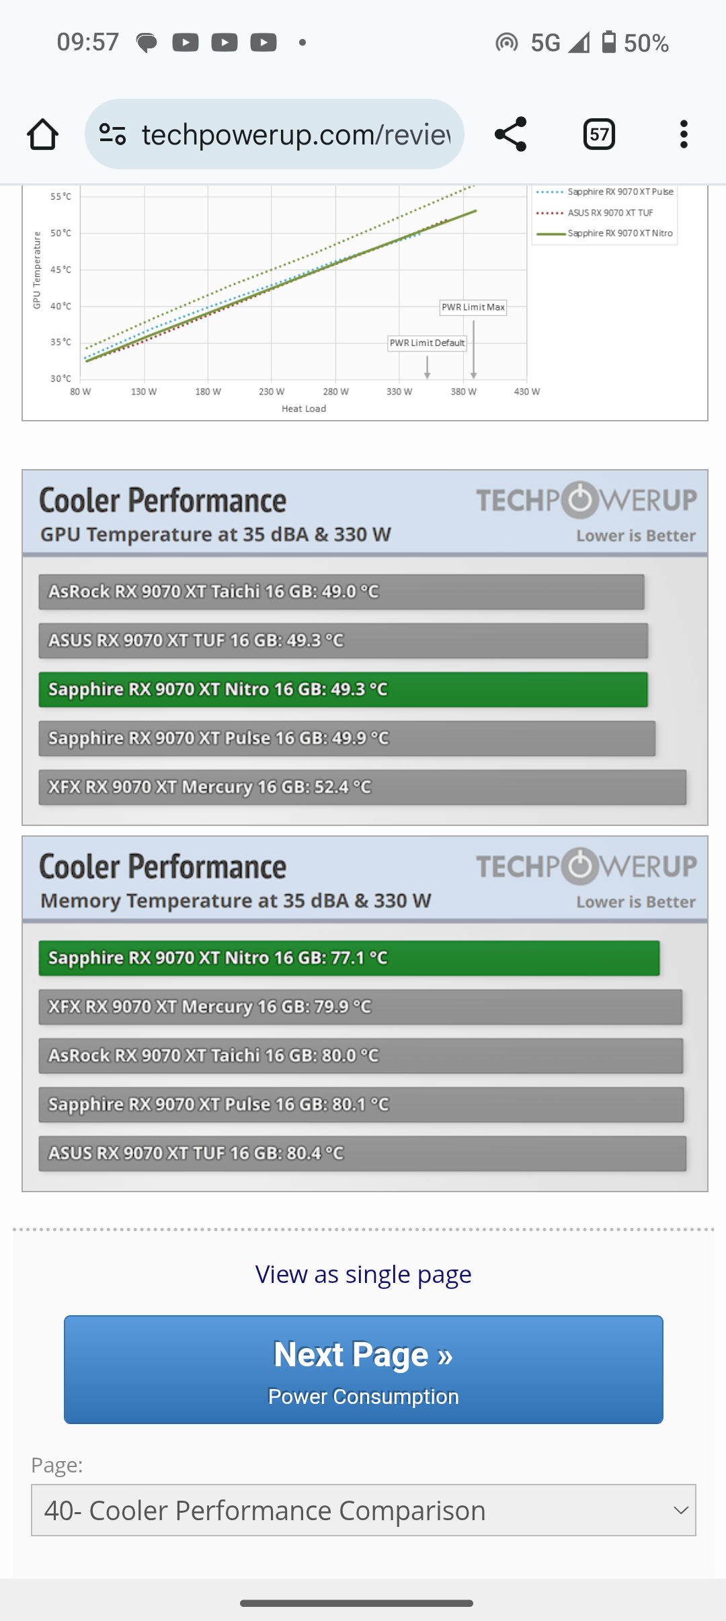Open the tab switcher showing 57 tabs
The width and height of the screenshot is (726, 1621).
[x=599, y=134]
